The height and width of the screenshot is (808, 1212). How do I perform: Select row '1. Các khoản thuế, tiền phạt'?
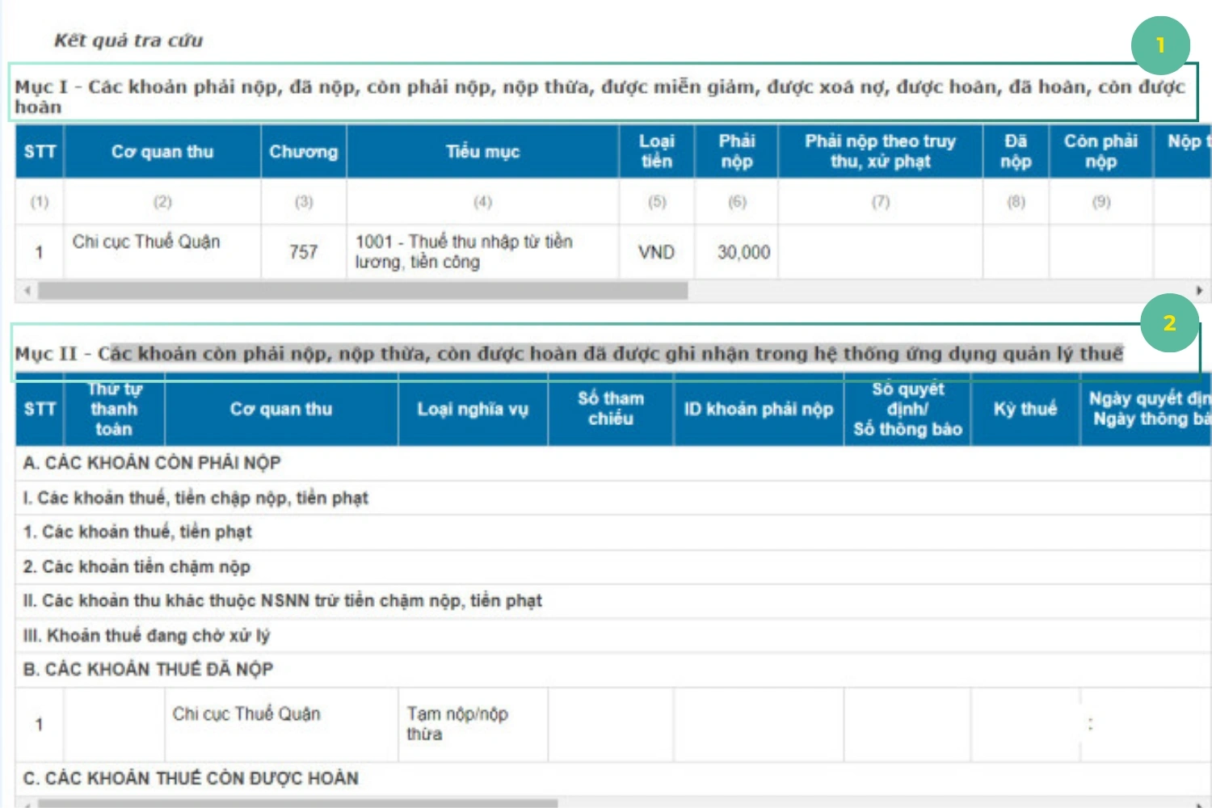click(612, 532)
